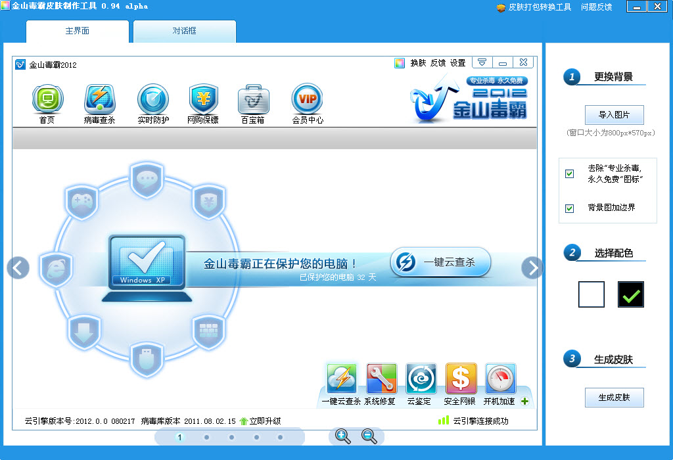Switch to the 主界面 tab

(78, 32)
